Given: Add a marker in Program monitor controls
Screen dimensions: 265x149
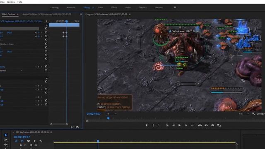Looking at the screenshot, I should 147,125.
